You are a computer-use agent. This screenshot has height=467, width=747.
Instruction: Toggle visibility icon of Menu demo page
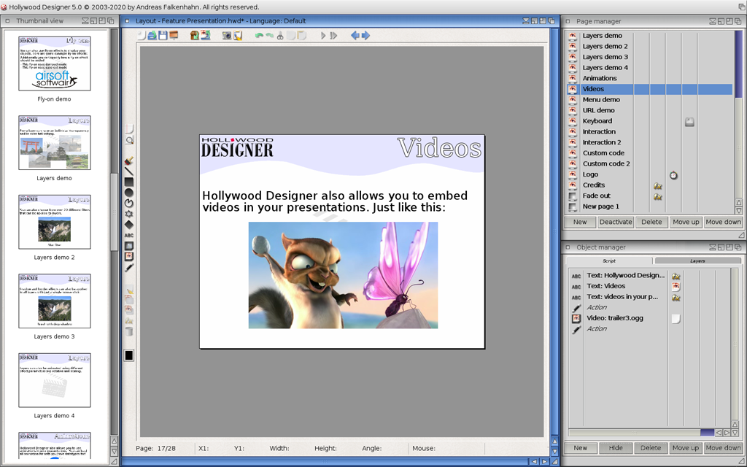[x=573, y=100]
